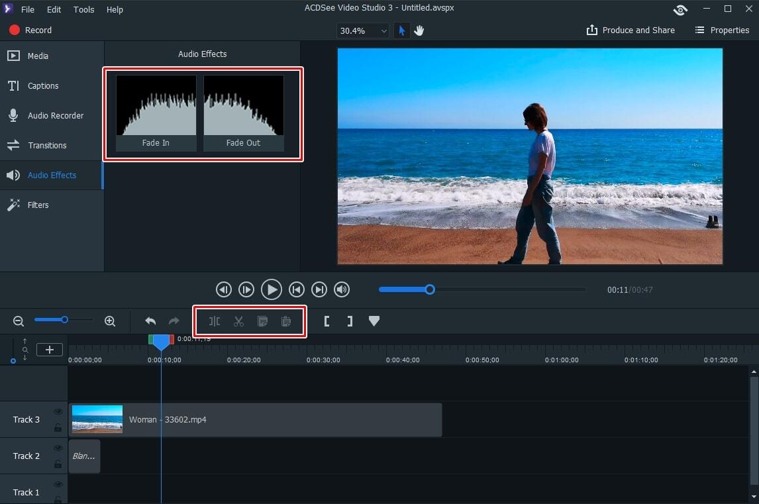Open the Tools menu

point(83,9)
